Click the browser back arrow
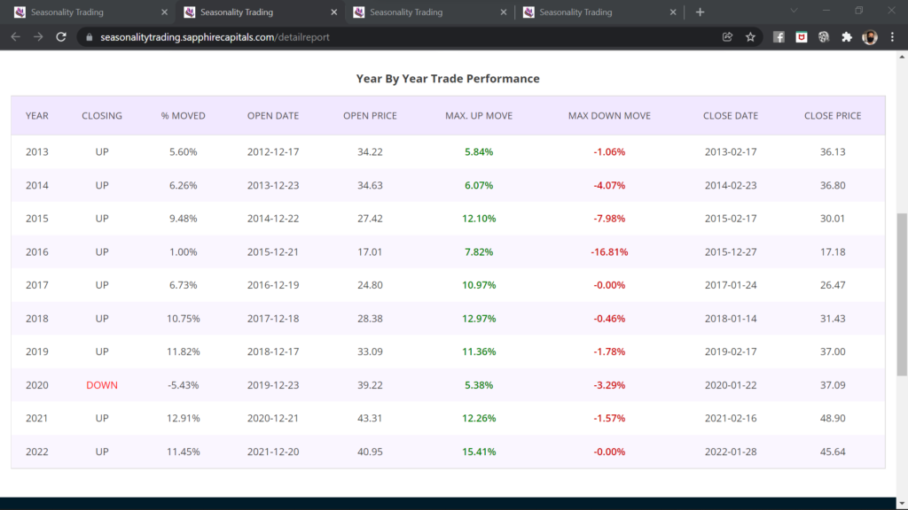 coord(16,37)
